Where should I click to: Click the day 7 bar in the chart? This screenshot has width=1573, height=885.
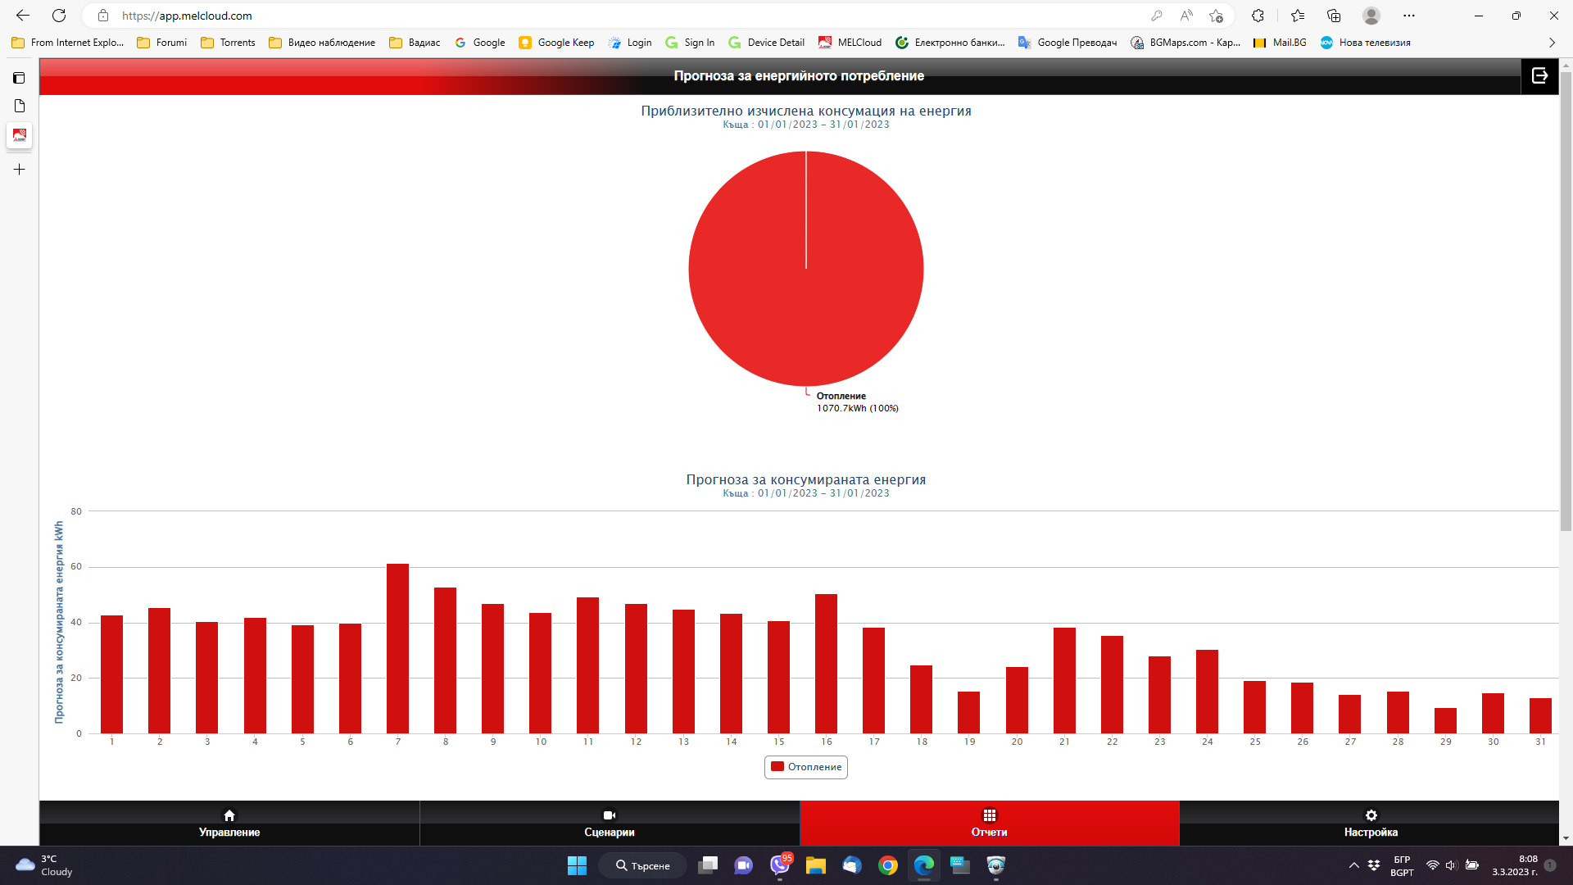click(397, 647)
